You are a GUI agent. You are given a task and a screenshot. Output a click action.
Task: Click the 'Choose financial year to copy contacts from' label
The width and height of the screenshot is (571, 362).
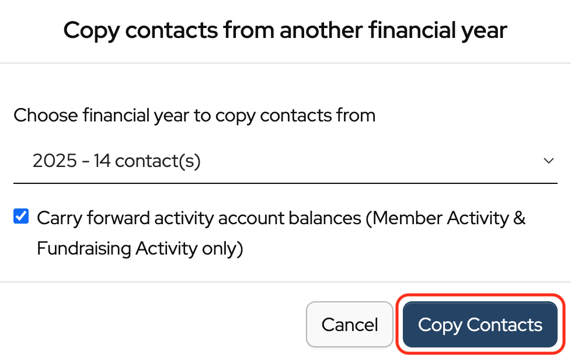(x=194, y=116)
